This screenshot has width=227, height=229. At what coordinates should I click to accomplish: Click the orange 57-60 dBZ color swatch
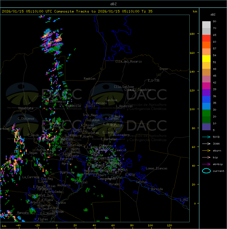click(x=206, y=45)
